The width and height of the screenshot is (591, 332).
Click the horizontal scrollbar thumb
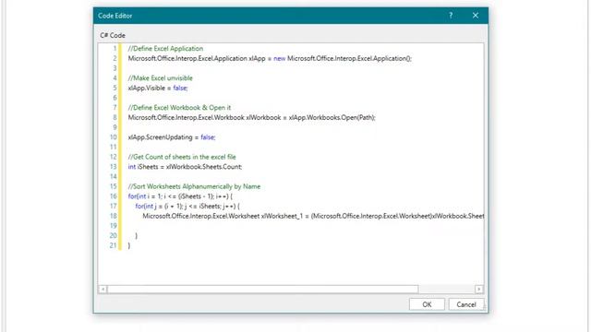[x=262, y=289]
